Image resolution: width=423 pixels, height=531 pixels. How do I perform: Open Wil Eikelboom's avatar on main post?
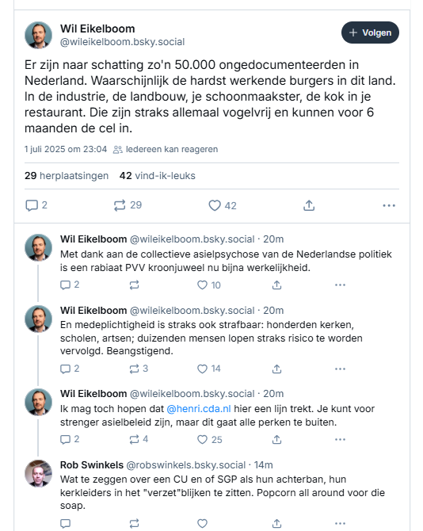point(38,35)
